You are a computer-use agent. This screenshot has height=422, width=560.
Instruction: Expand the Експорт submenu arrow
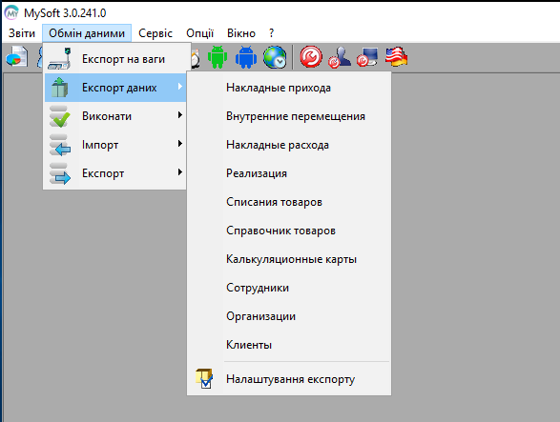[x=180, y=172]
